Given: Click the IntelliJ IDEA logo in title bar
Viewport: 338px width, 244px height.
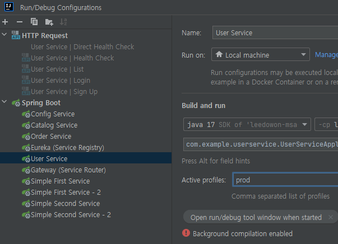Looking at the screenshot, I should tap(9, 7).
